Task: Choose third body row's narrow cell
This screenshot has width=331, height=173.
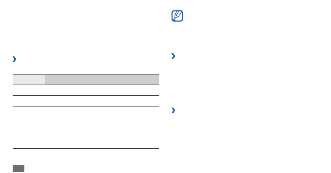Action: click(x=29, y=115)
